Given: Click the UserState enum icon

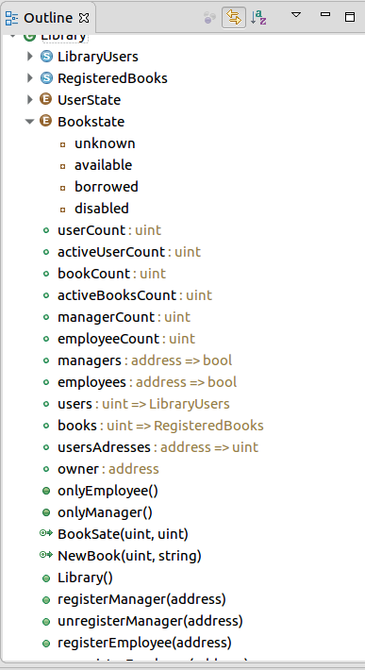Looking at the screenshot, I should [45, 99].
